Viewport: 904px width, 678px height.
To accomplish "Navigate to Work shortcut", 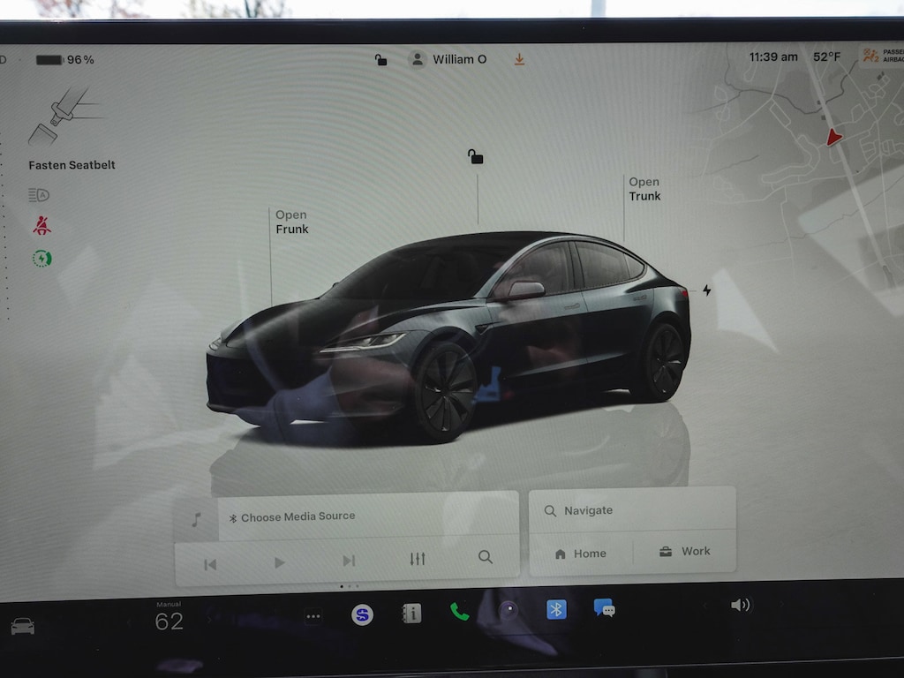I will (684, 552).
